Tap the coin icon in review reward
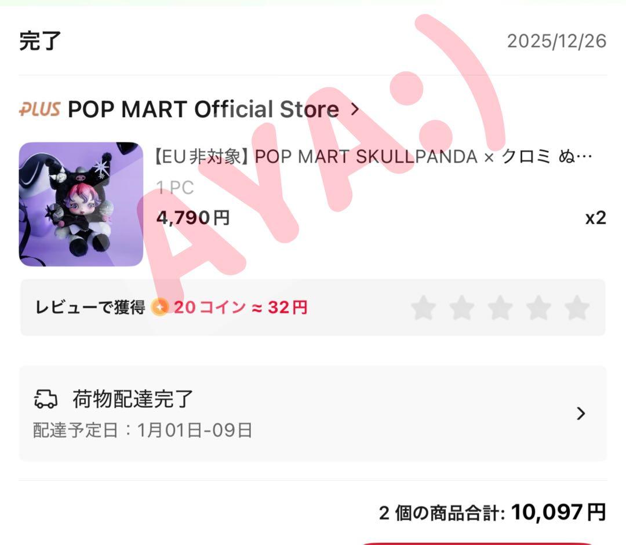This screenshot has height=545, width=626. tap(160, 308)
